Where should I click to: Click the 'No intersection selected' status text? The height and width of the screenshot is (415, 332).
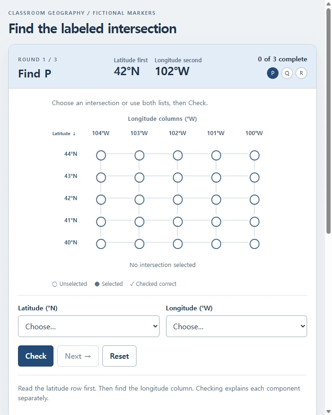163,265
